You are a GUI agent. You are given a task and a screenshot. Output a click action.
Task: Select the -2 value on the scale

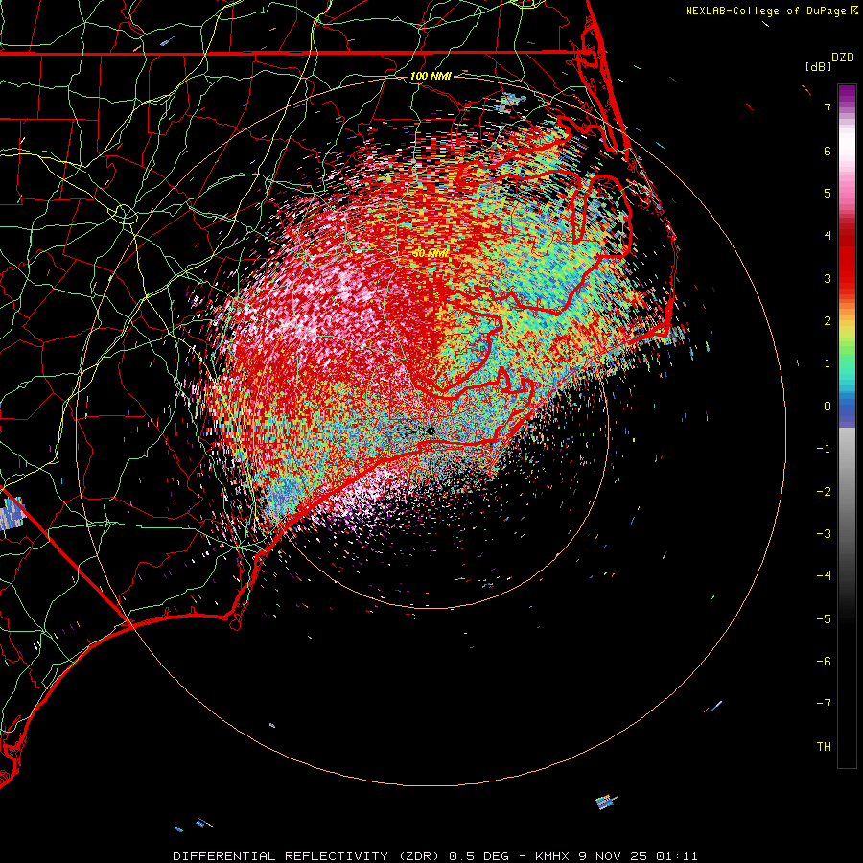click(824, 492)
